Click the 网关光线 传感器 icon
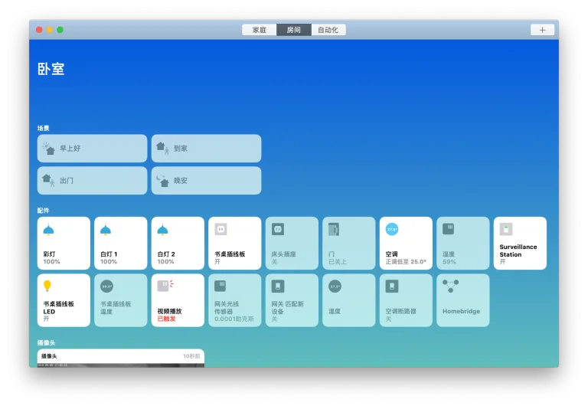The image size is (588, 406). point(220,286)
